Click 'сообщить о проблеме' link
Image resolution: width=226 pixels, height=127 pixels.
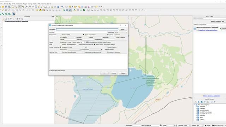212,30
